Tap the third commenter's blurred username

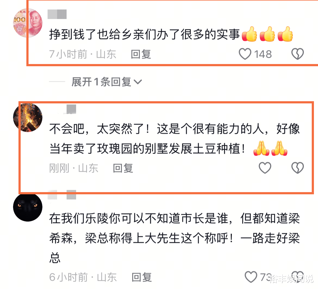(x=62, y=195)
